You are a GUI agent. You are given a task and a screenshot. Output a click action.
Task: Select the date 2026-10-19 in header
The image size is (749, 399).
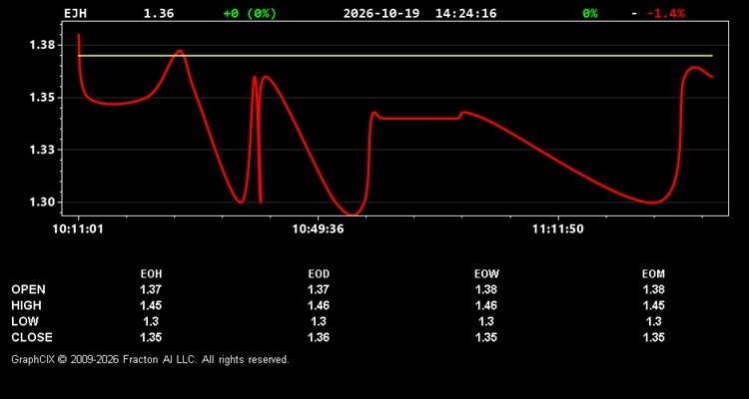381,13
